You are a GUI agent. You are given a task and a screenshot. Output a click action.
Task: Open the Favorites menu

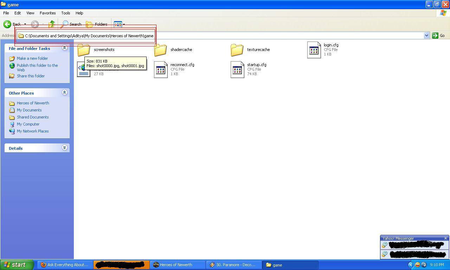[x=47, y=13]
